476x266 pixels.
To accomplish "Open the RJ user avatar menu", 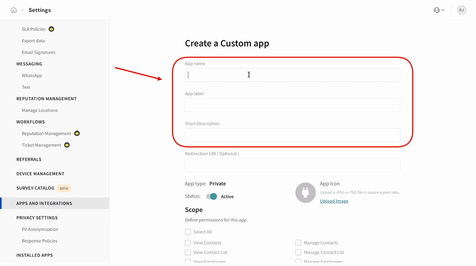I will tap(461, 10).
